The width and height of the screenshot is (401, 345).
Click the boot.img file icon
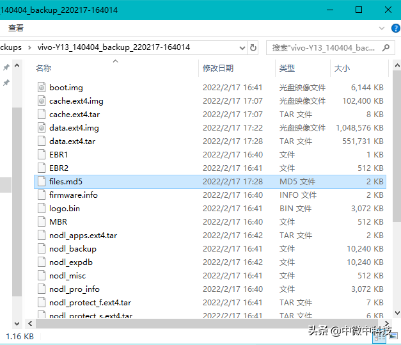(42, 87)
